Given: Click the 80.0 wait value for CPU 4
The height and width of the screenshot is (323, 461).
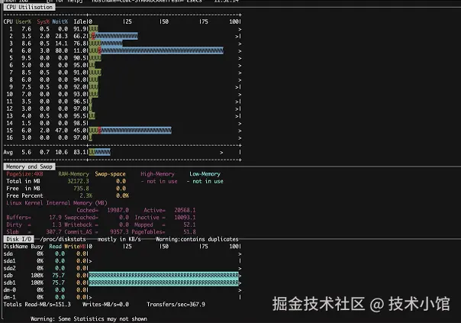Looking at the screenshot, I should 62,50.
